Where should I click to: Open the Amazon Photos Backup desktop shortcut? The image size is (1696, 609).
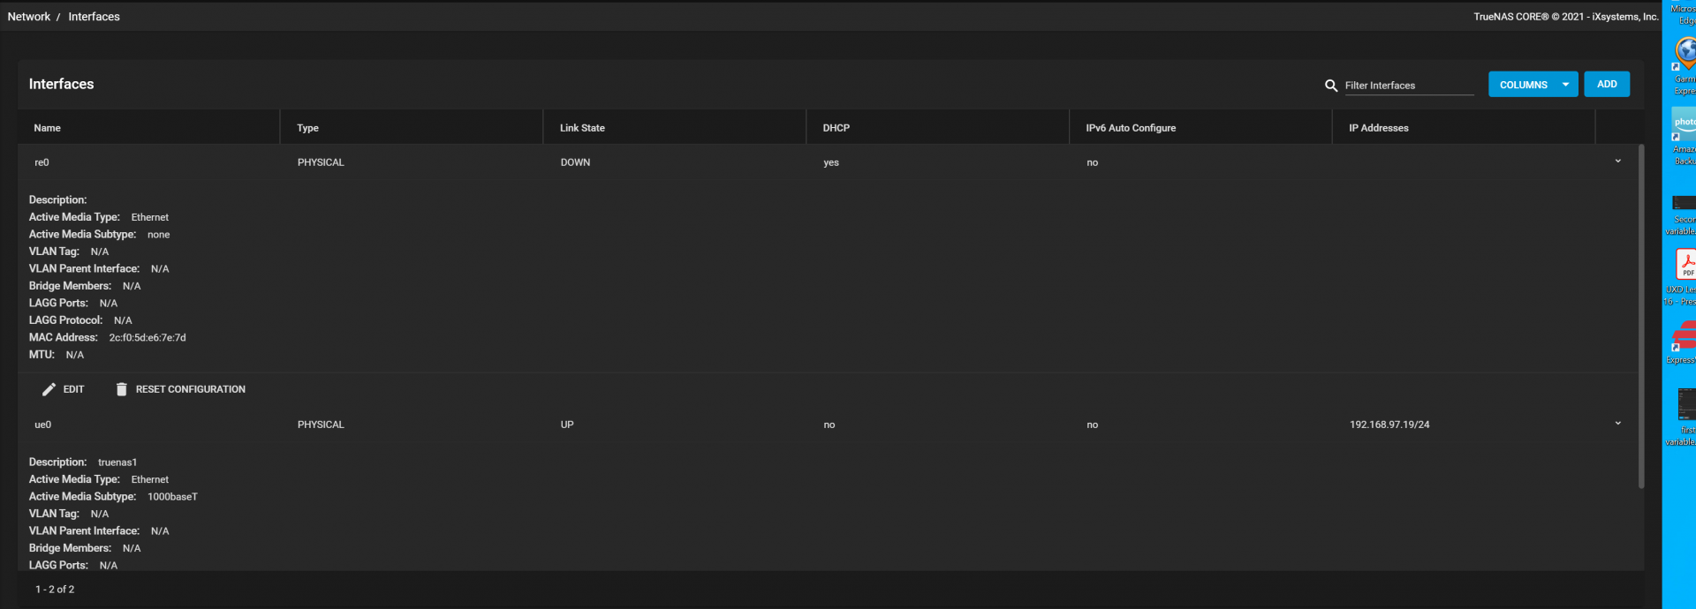tap(1685, 125)
